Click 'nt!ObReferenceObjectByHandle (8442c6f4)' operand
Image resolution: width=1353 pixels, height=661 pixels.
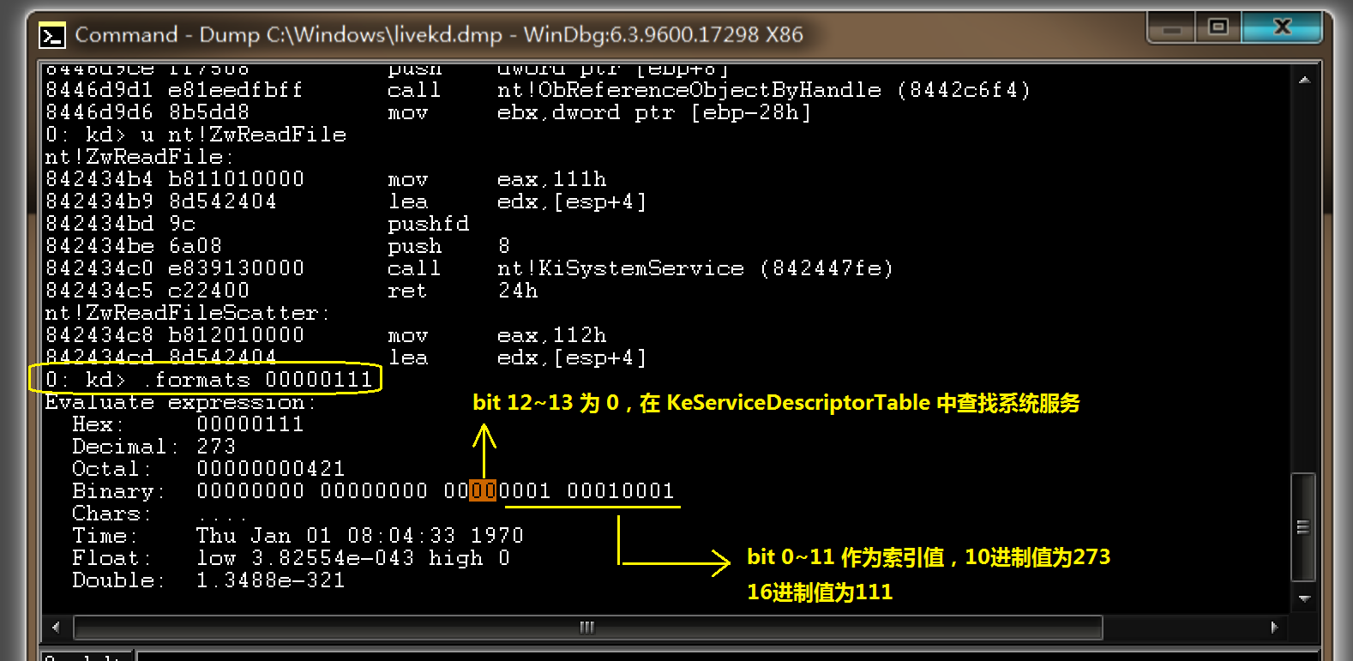(x=764, y=90)
